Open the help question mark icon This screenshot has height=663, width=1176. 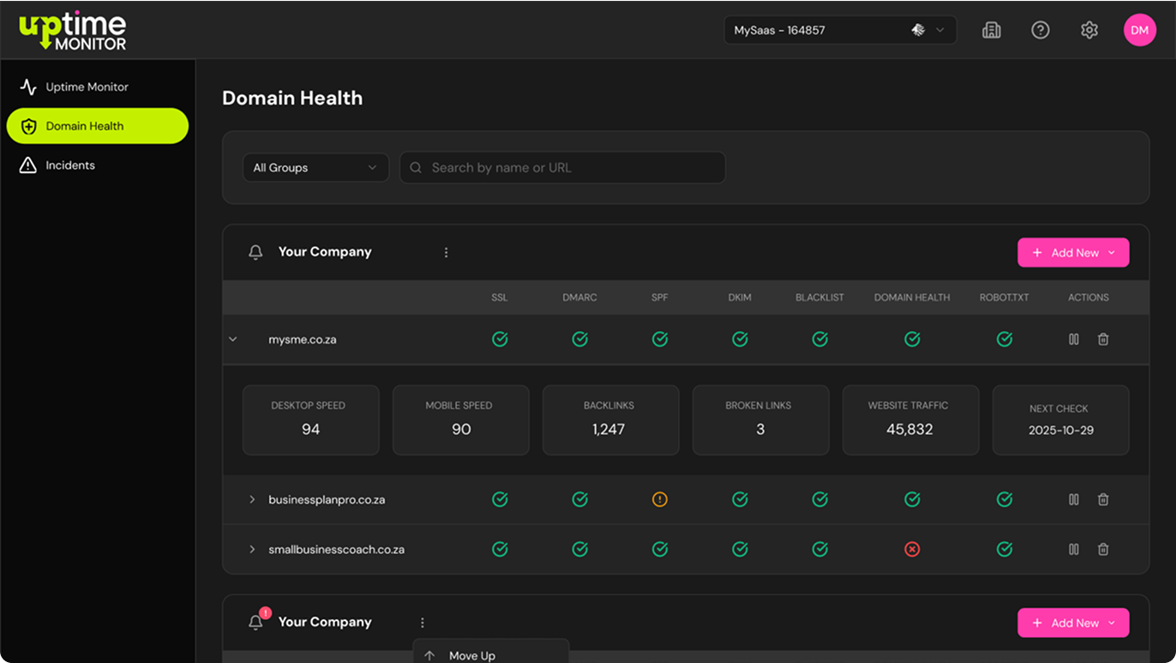pyautogui.click(x=1041, y=30)
